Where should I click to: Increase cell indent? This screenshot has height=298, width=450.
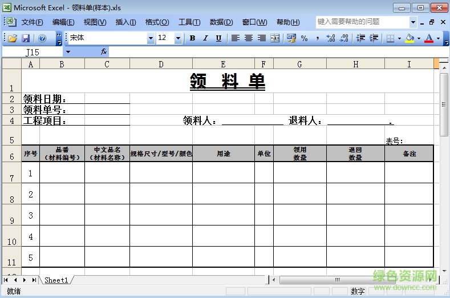click(374, 38)
